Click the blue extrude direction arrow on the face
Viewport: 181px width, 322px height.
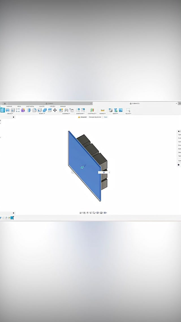82,167
